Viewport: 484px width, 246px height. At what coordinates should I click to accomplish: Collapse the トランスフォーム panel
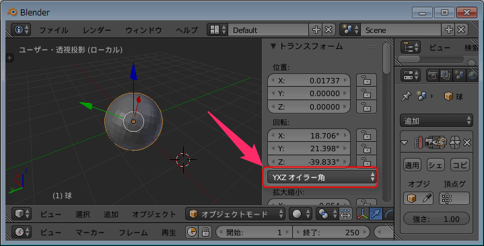pos(273,46)
